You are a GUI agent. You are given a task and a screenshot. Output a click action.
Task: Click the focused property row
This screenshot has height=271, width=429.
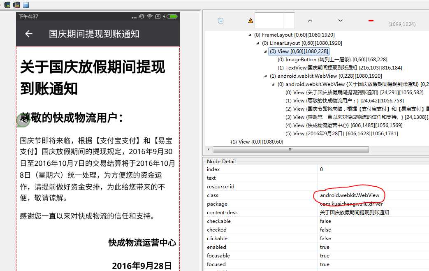pyautogui.click(x=316, y=264)
